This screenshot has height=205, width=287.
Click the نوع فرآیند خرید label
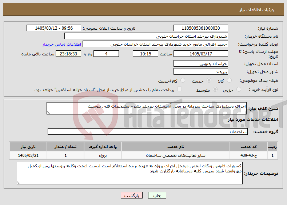pos(263,89)
